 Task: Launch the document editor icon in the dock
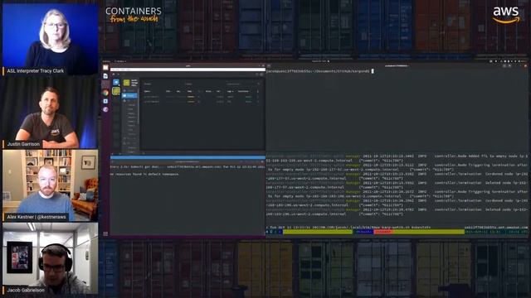[105, 76]
